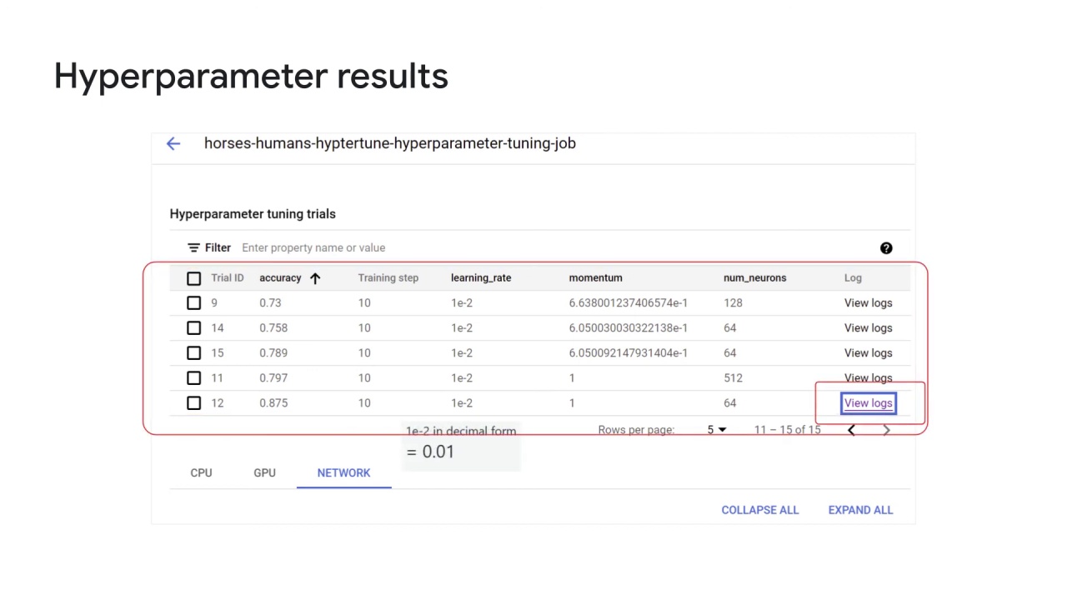Select the checkbox for trial 15
The width and height of the screenshot is (1067, 600).
coord(194,353)
